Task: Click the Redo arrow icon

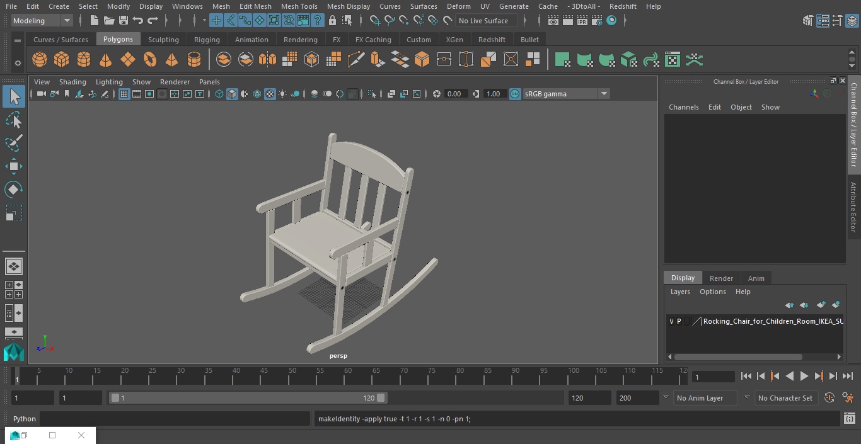Action: [153, 21]
